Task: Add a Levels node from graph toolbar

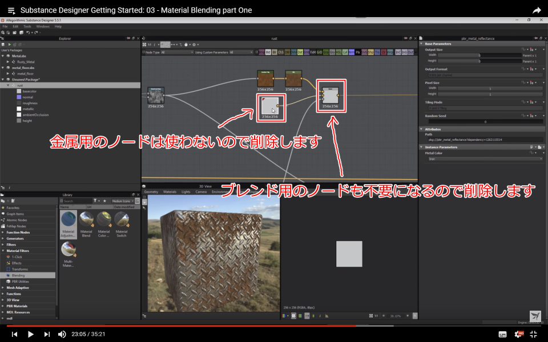Action: [x=345, y=52]
